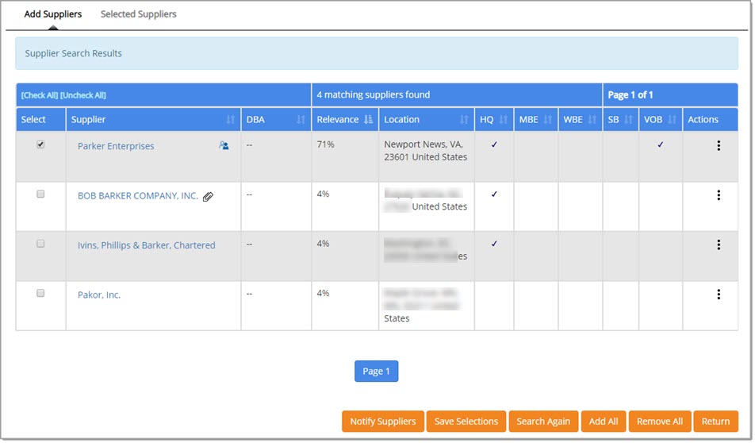Click the Supplier Search Results heading
This screenshot has width=755, height=443.
73,53
